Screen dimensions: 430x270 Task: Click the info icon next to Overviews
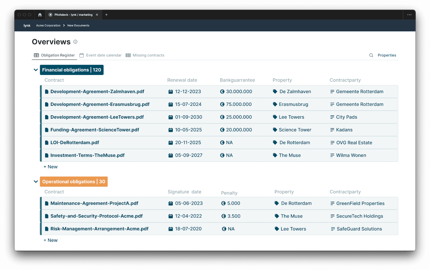[75, 42]
